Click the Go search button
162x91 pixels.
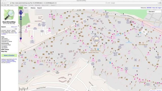16,29
